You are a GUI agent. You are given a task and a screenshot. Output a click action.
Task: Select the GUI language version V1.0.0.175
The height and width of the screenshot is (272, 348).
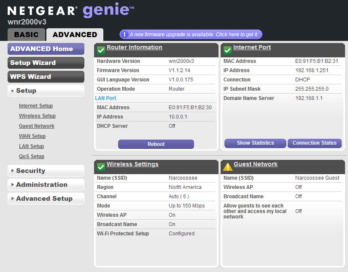[x=181, y=80]
